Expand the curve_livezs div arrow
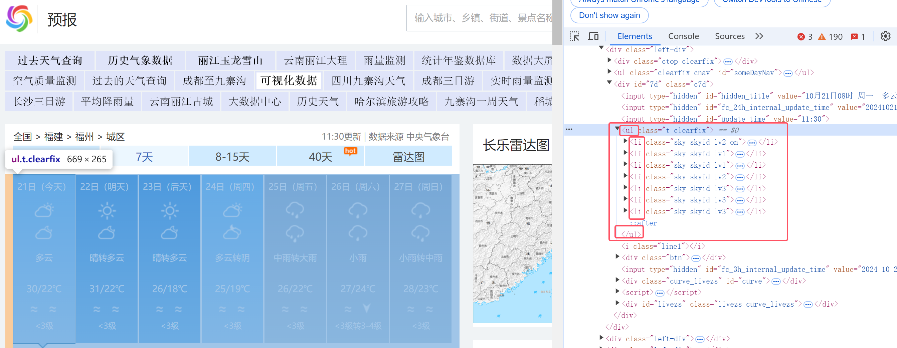Image resolution: width=897 pixels, height=348 pixels. coord(617,280)
